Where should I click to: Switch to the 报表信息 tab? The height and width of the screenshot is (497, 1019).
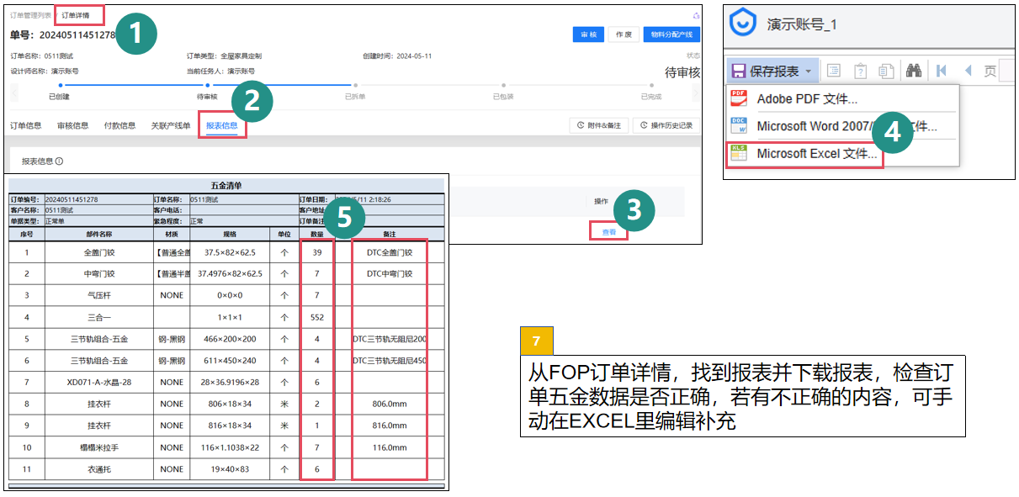[x=221, y=126]
